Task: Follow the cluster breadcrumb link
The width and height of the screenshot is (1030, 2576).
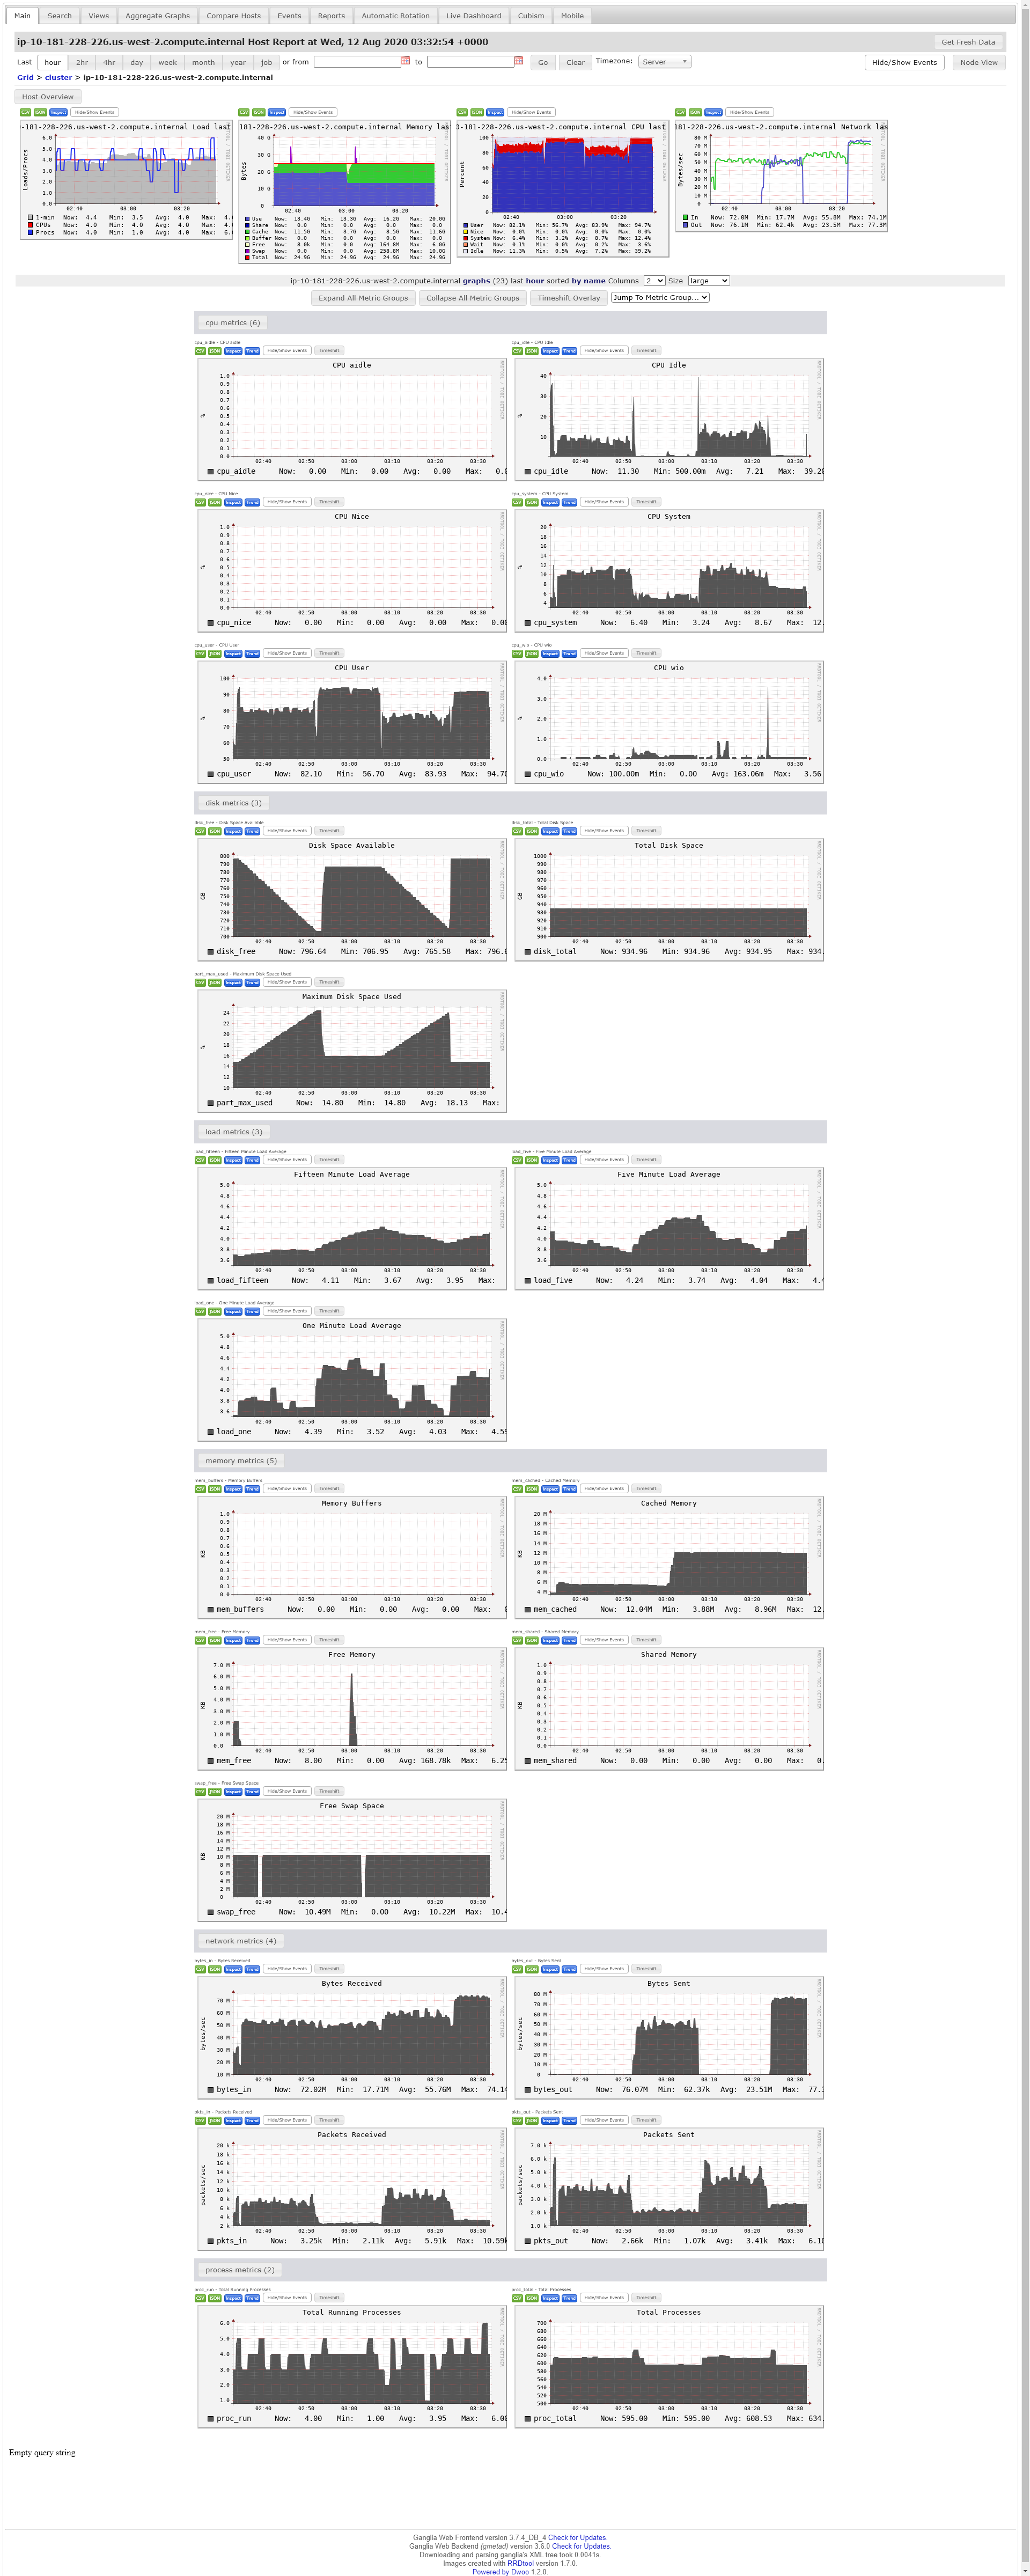Action: click(x=58, y=77)
